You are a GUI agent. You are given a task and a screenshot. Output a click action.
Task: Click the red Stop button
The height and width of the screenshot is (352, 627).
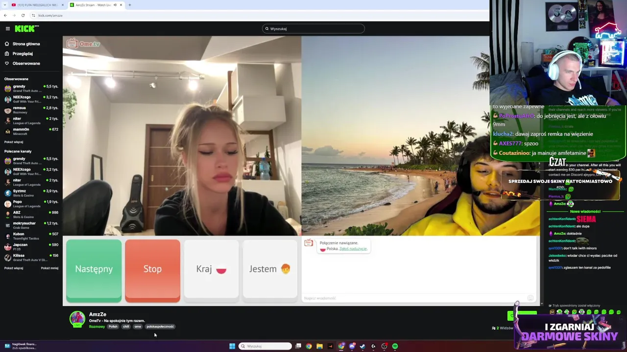point(152,270)
